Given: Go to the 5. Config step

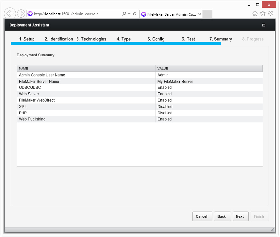Looking at the screenshot, I should tap(156, 39).
